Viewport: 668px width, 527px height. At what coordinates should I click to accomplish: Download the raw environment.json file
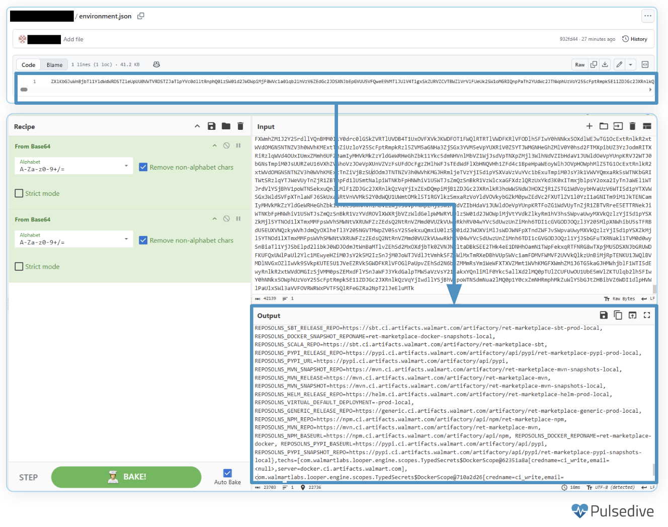(x=605, y=64)
